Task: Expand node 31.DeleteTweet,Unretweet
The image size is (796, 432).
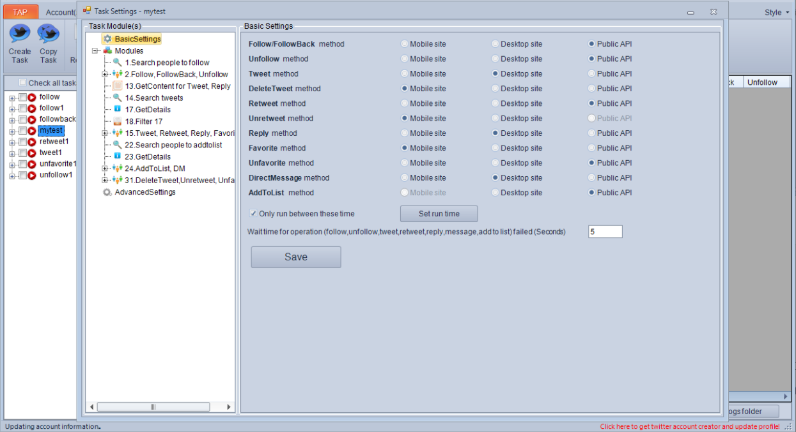Action: (x=105, y=180)
